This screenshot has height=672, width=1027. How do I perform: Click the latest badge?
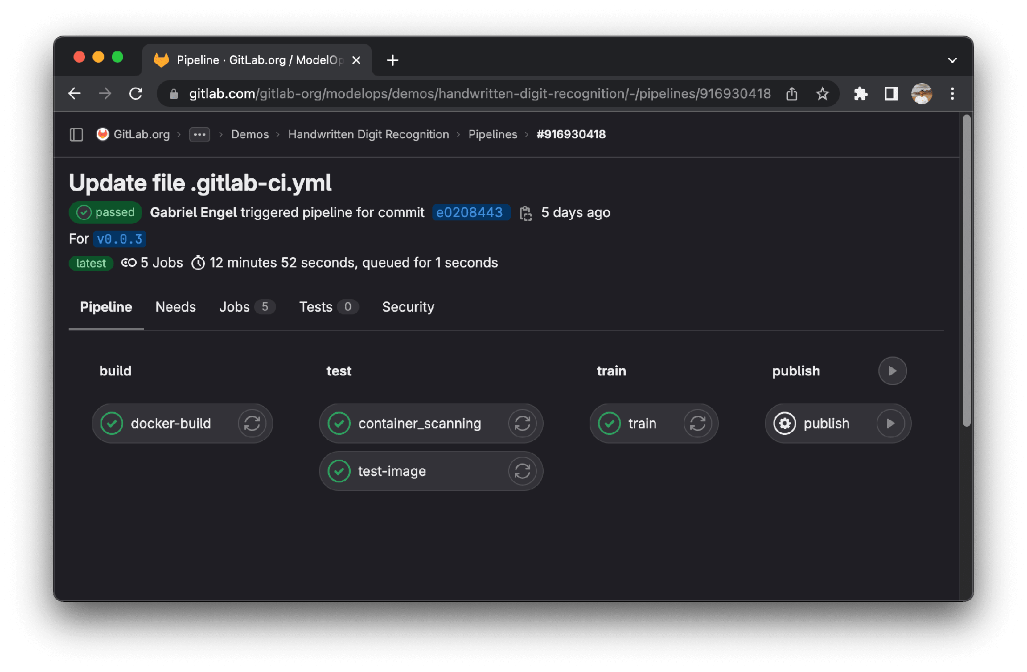tap(91, 263)
